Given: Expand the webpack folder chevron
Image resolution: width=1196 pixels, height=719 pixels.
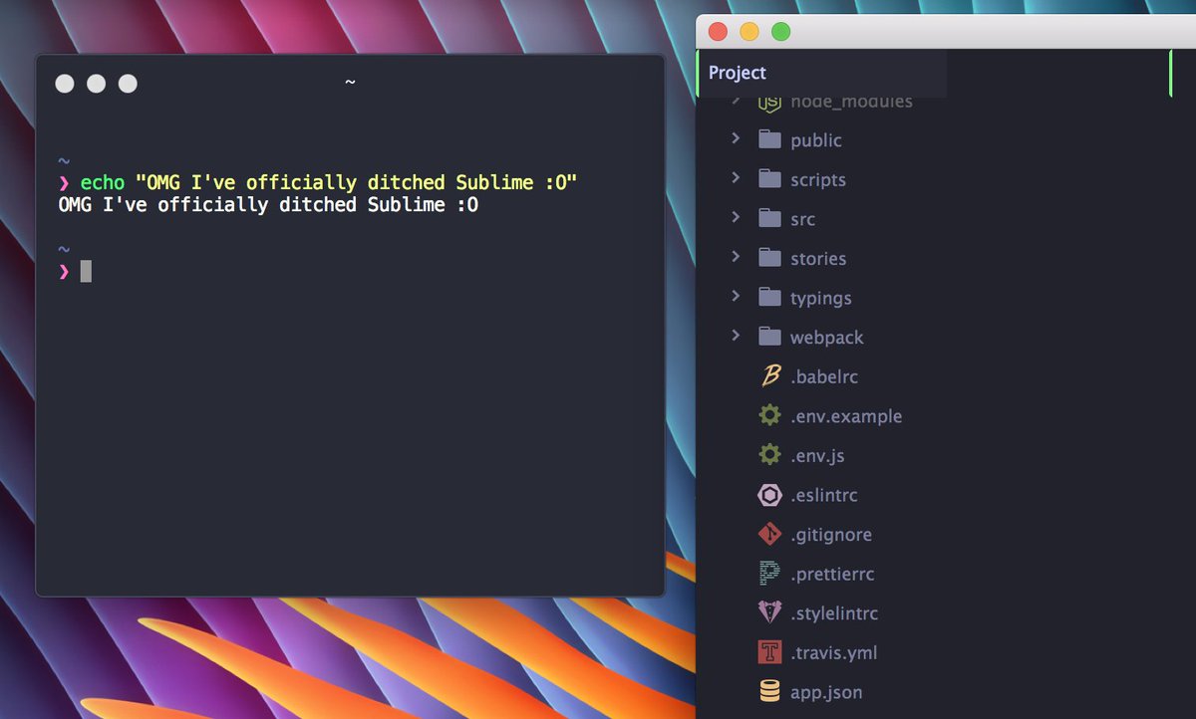Looking at the screenshot, I should [736, 336].
